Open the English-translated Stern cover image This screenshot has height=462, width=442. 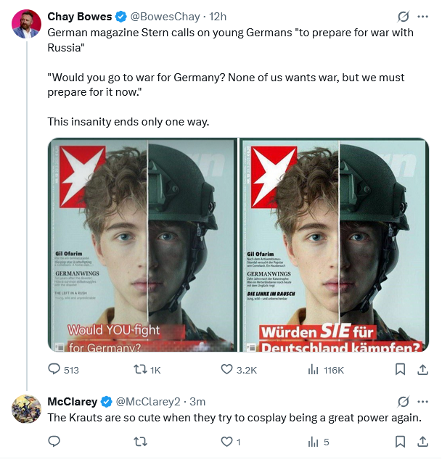point(142,245)
